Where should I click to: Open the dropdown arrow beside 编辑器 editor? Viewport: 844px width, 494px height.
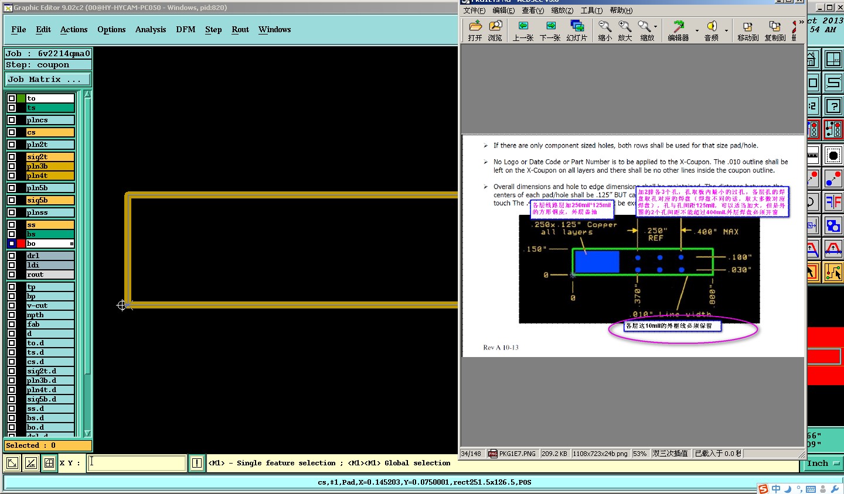[x=697, y=30]
